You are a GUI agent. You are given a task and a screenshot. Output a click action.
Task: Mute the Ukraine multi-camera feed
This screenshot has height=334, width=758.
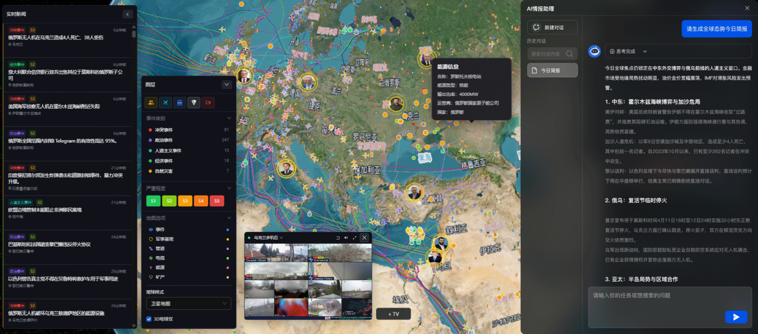(x=346, y=238)
